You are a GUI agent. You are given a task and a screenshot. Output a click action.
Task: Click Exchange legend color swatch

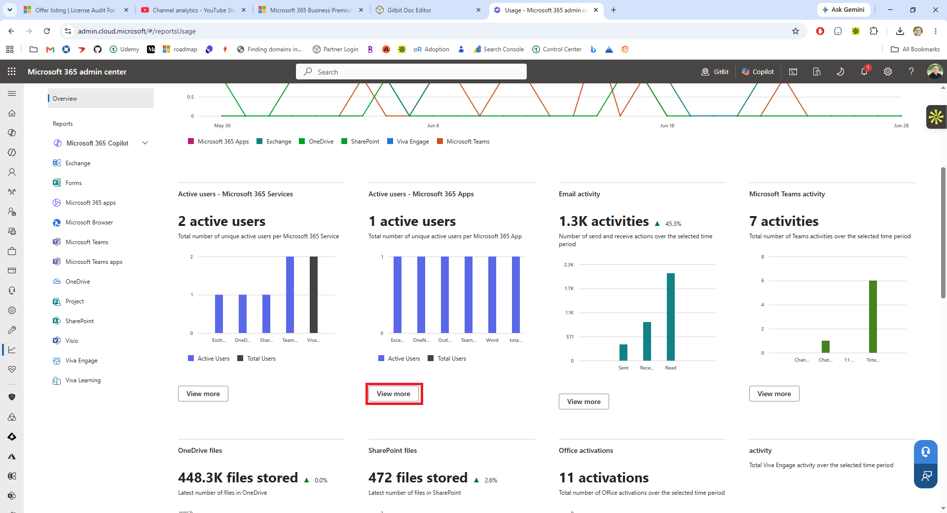tap(259, 142)
